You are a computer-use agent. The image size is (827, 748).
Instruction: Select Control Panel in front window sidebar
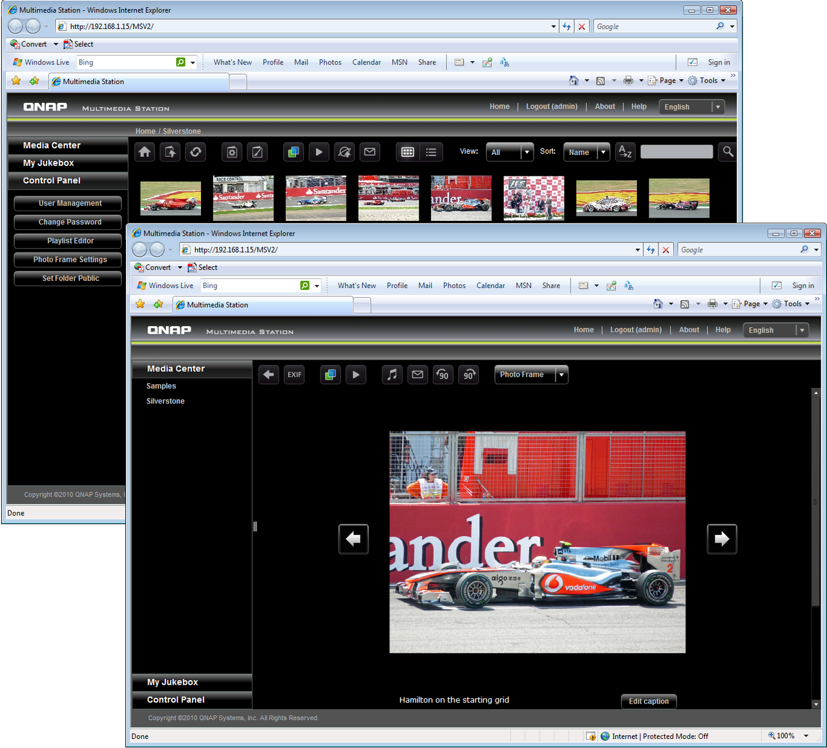(192, 700)
